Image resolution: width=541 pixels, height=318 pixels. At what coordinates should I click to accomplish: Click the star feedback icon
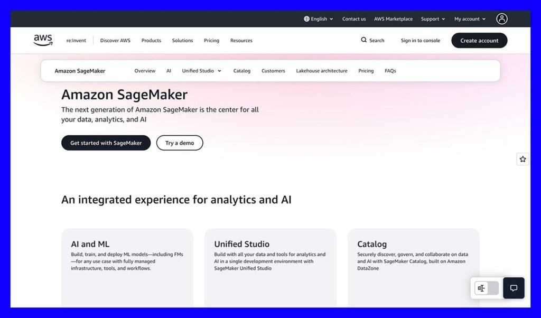pyautogui.click(x=523, y=159)
